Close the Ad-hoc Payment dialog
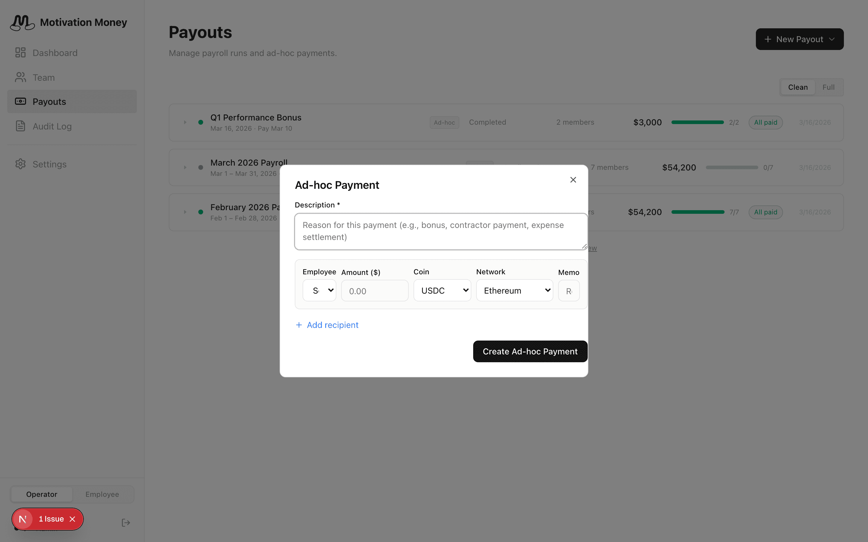Screen dimensions: 868x542 point(573,180)
